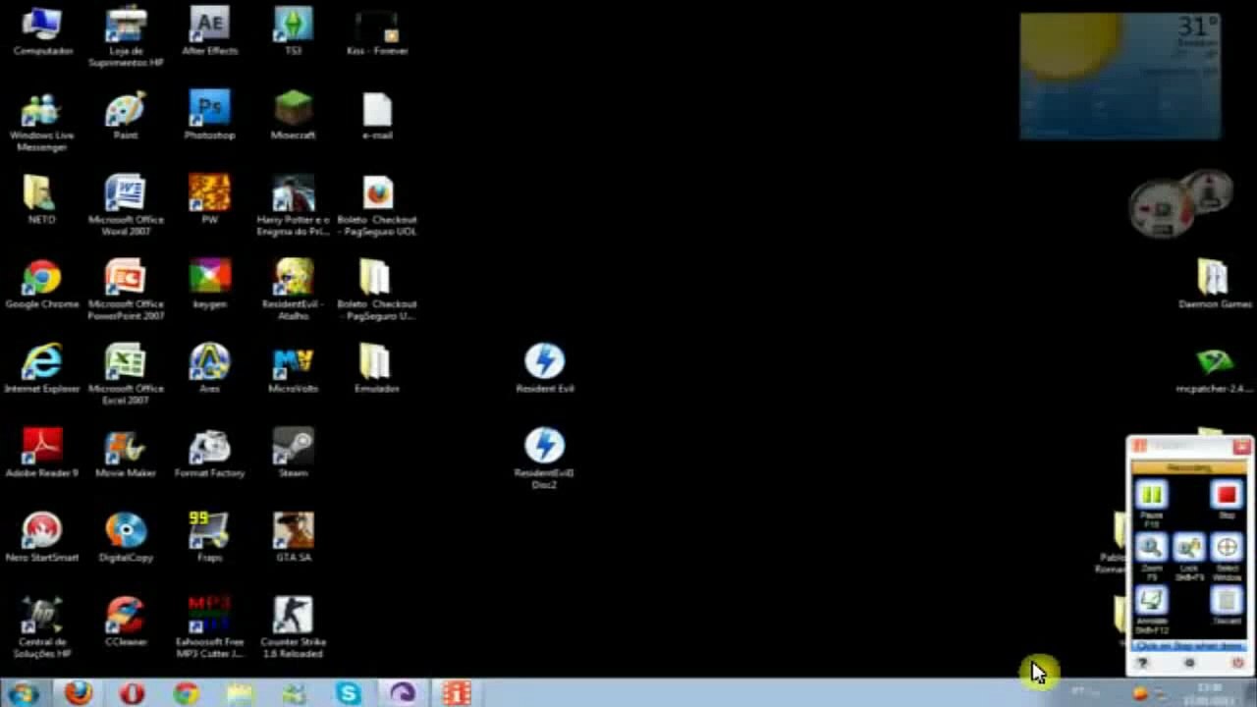Select the Ares desktop shortcut
This screenshot has width=1257, height=707.
(x=209, y=369)
